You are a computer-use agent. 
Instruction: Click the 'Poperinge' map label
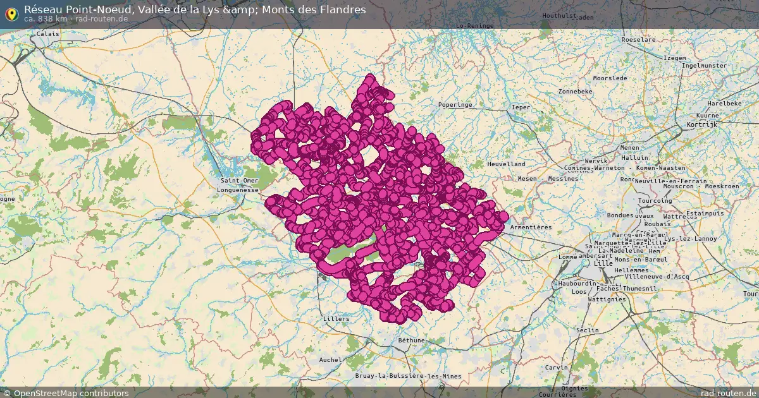(x=455, y=105)
